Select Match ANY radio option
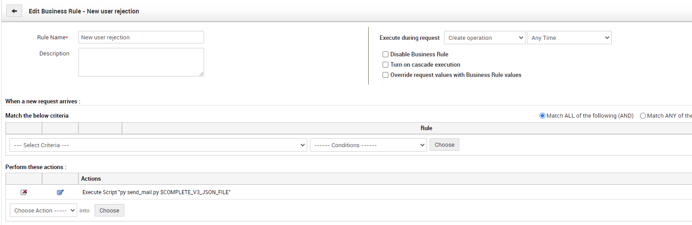Screen dimensions: 692x225 point(643,116)
